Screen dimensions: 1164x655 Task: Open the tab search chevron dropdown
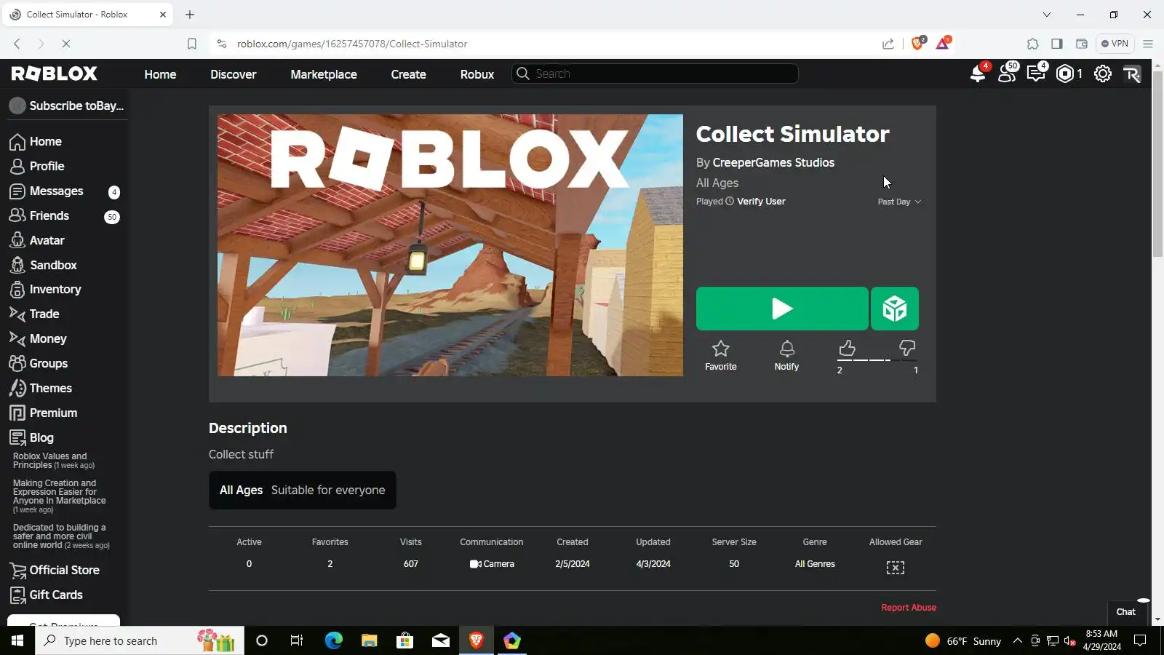click(x=1047, y=15)
